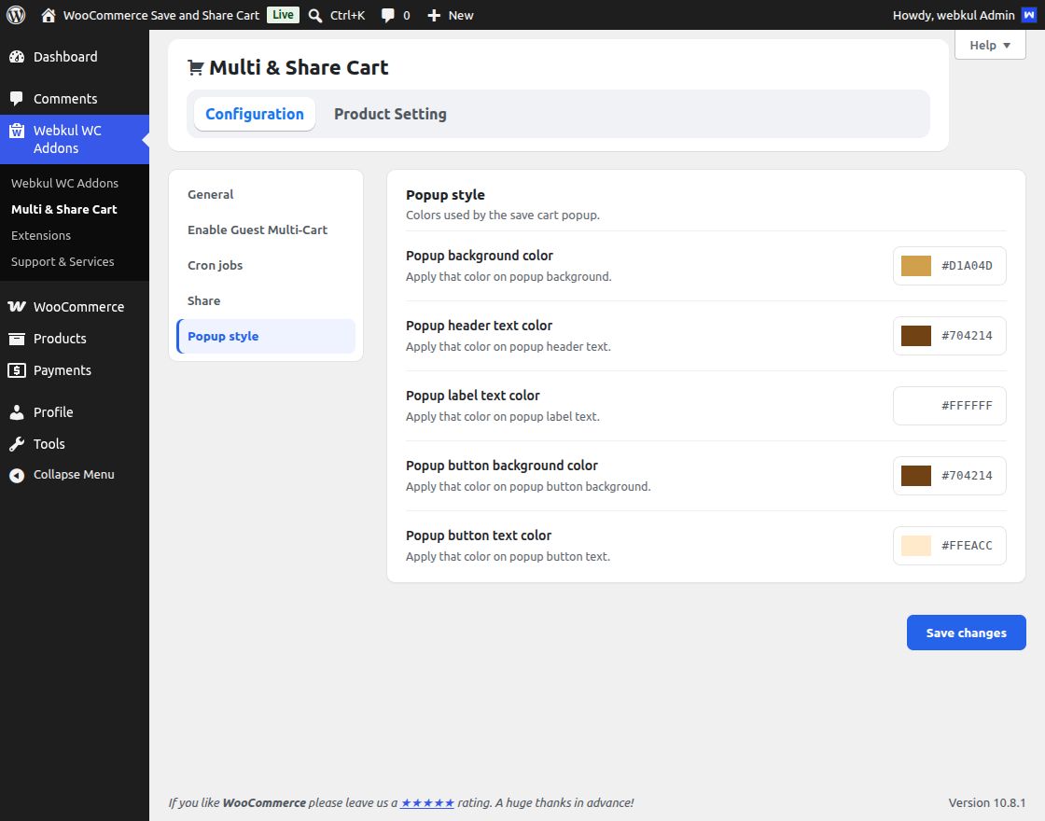Click the Collapse Menu arrow icon
Image resolution: width=1045 pixels, height=821 pixels.
pyautogui.click(x=17, y=475)
